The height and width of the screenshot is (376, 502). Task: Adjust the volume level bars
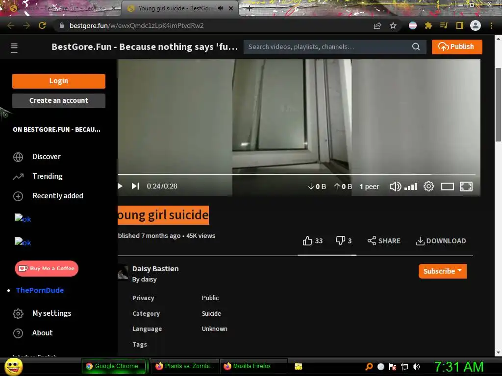pyautogui.click(x=411, y=187)
